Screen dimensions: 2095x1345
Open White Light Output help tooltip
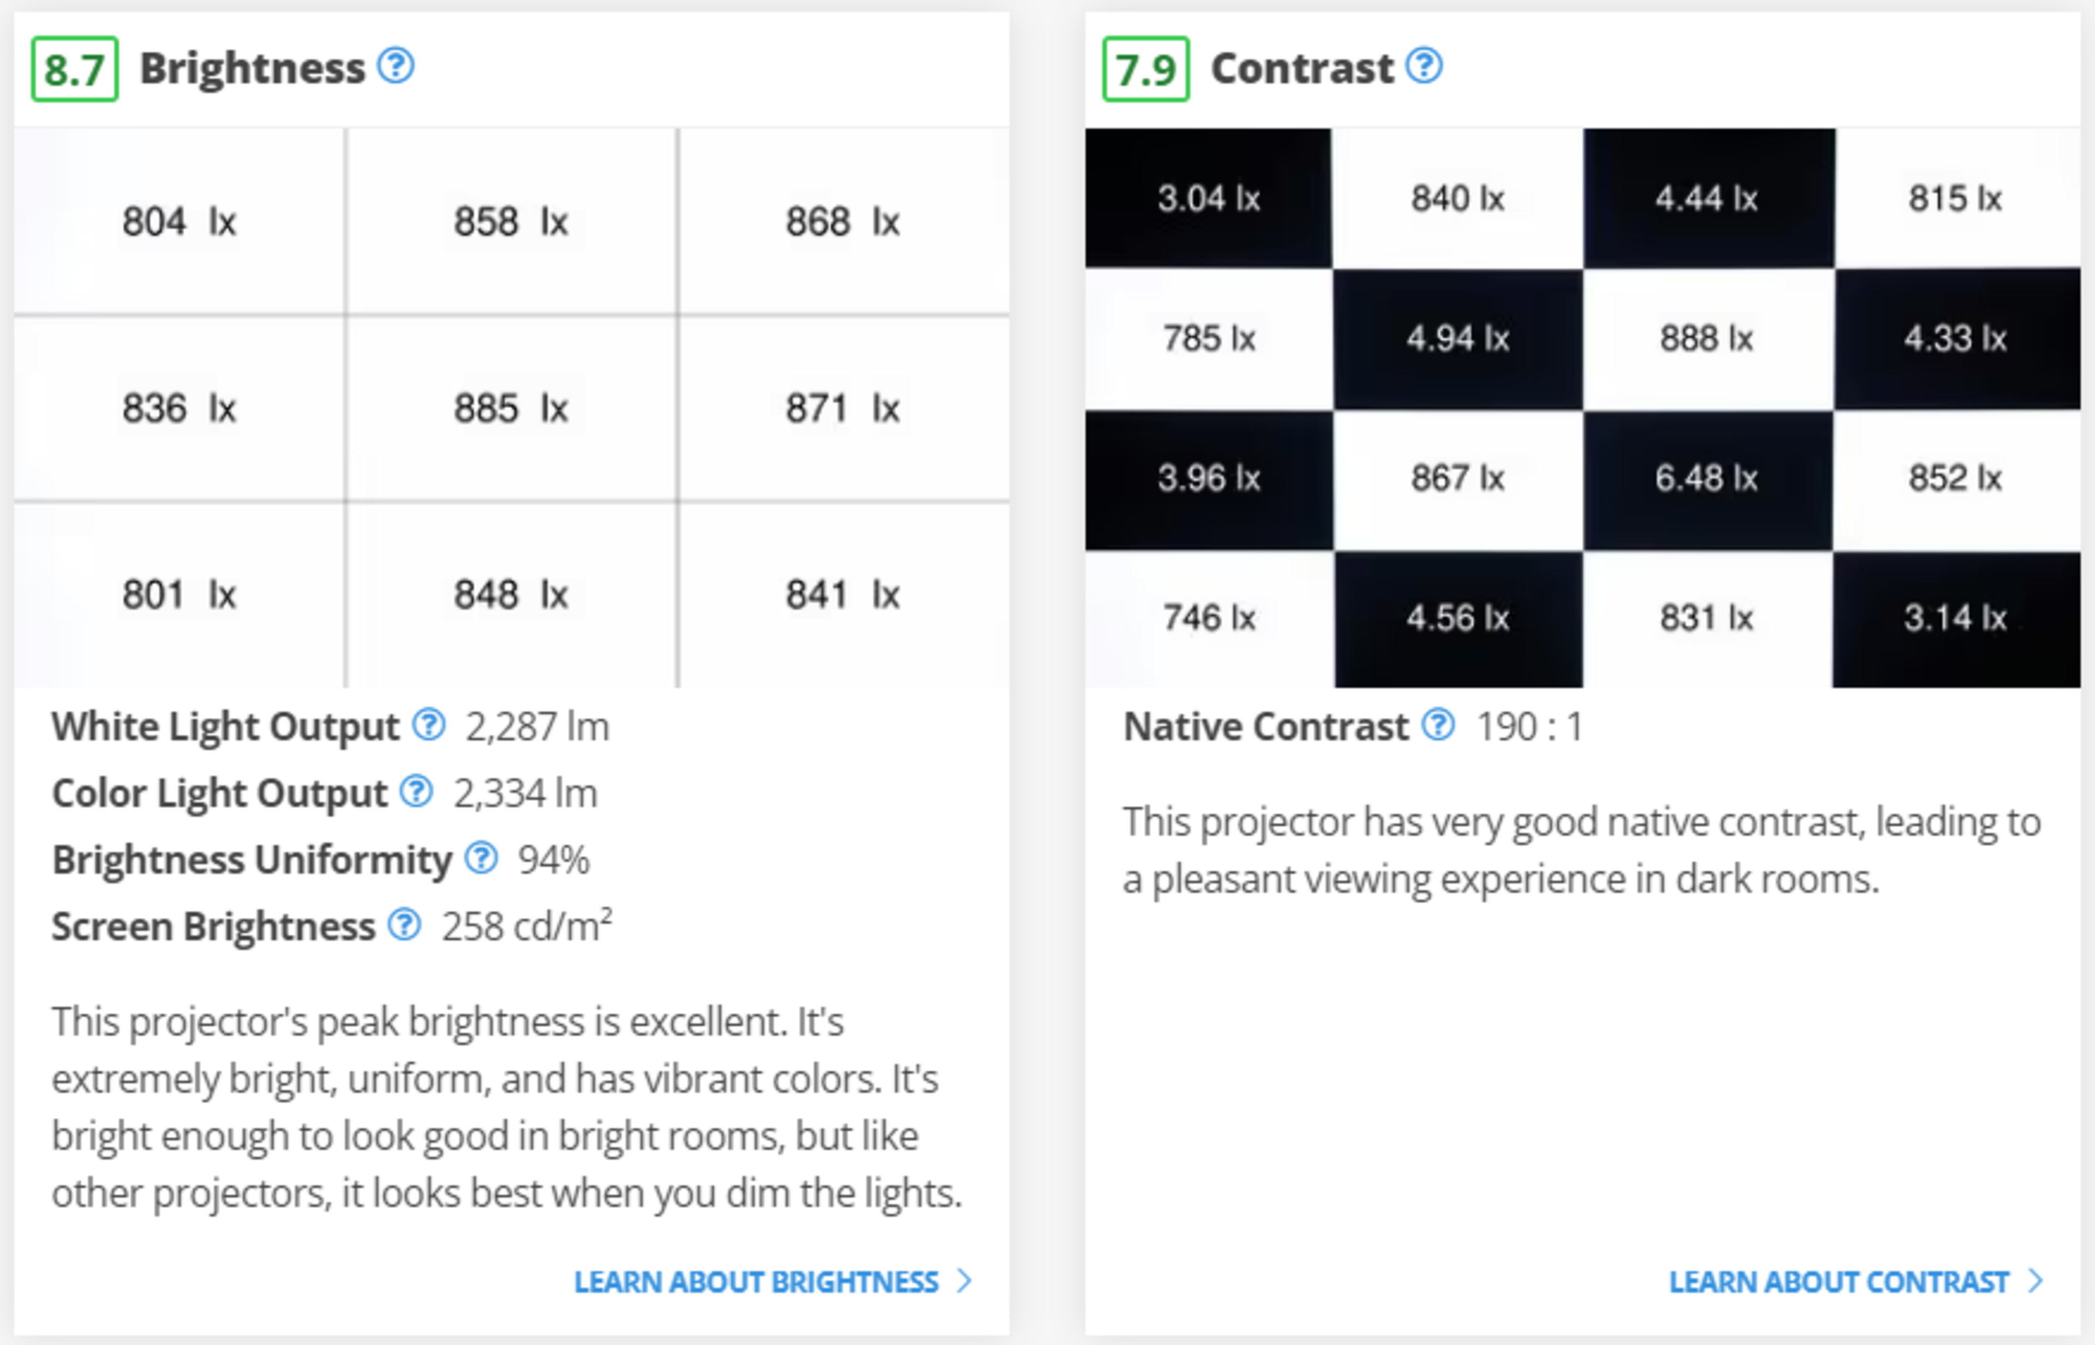[429, 725]
